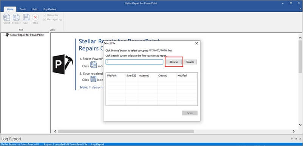This screenshot has height=146, width=303.
Task: Click the Search button in dialog
Action: (190, 62)
